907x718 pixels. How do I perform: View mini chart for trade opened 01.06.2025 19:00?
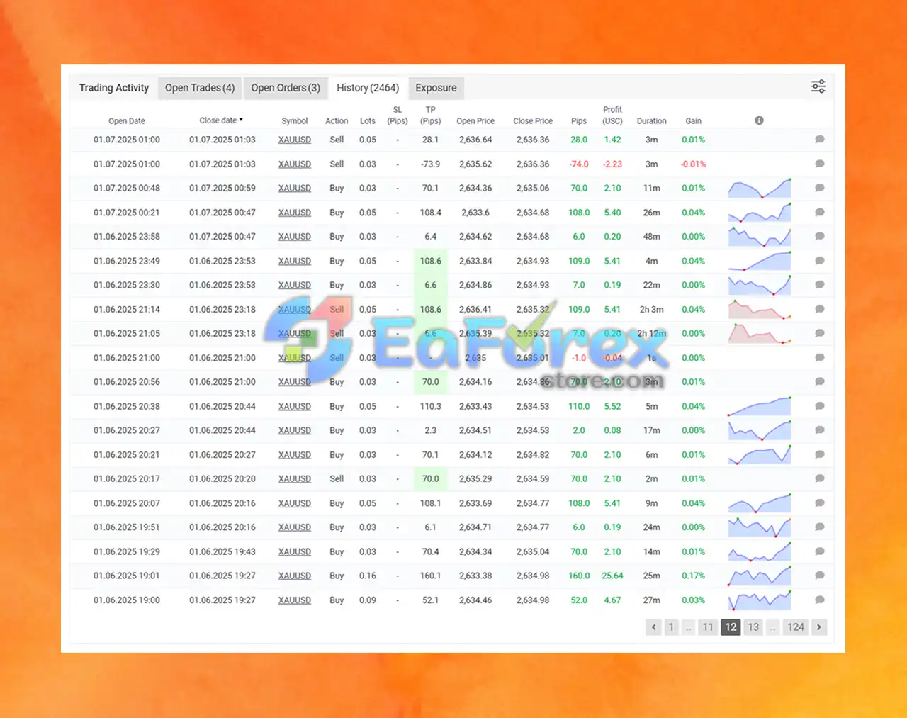point(760,600)
